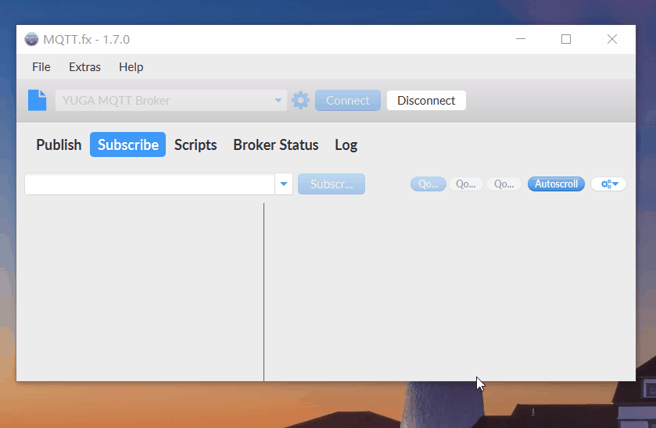The height and width of the screenshot is (428, 656).
Task: Select the second QoS level toggle
Action: pos(466,184)
